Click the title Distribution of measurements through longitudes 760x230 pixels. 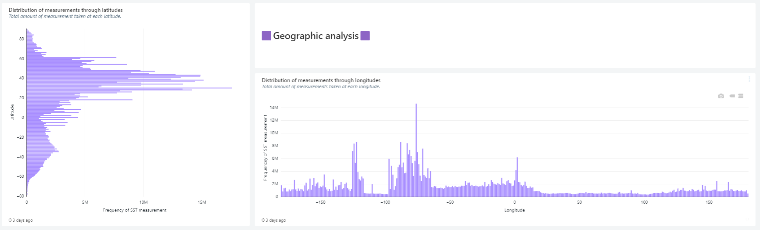click(321, 80)
